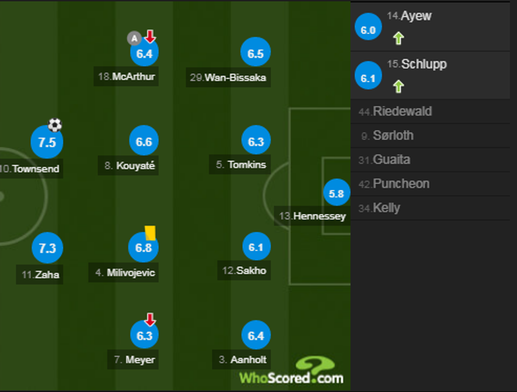The image size is (517, 392).
Task: Click the yellow card icon on Milivojevic
Action: (x=150, y=232)
